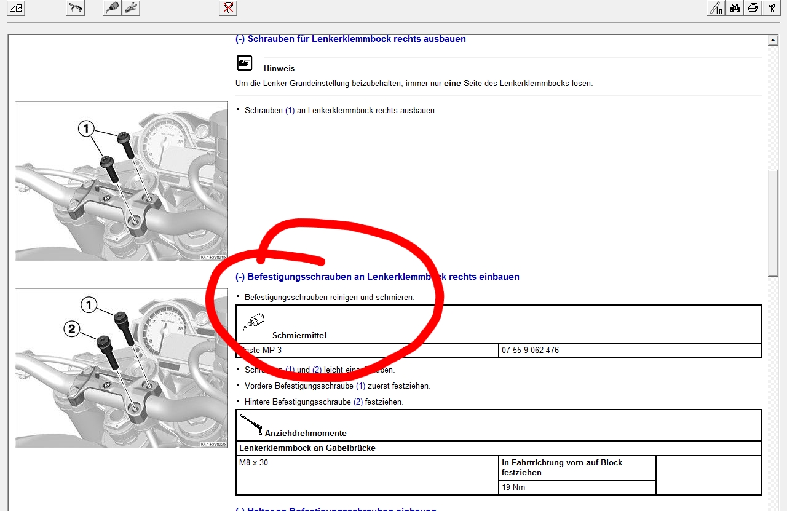Click the upper handlebar screw removal illustration
Viewport: 787px width, 511px height.
pos(121,181)
